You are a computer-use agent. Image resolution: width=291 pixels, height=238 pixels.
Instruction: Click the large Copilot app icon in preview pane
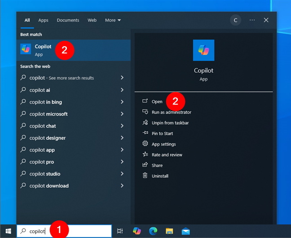point(204,50)
